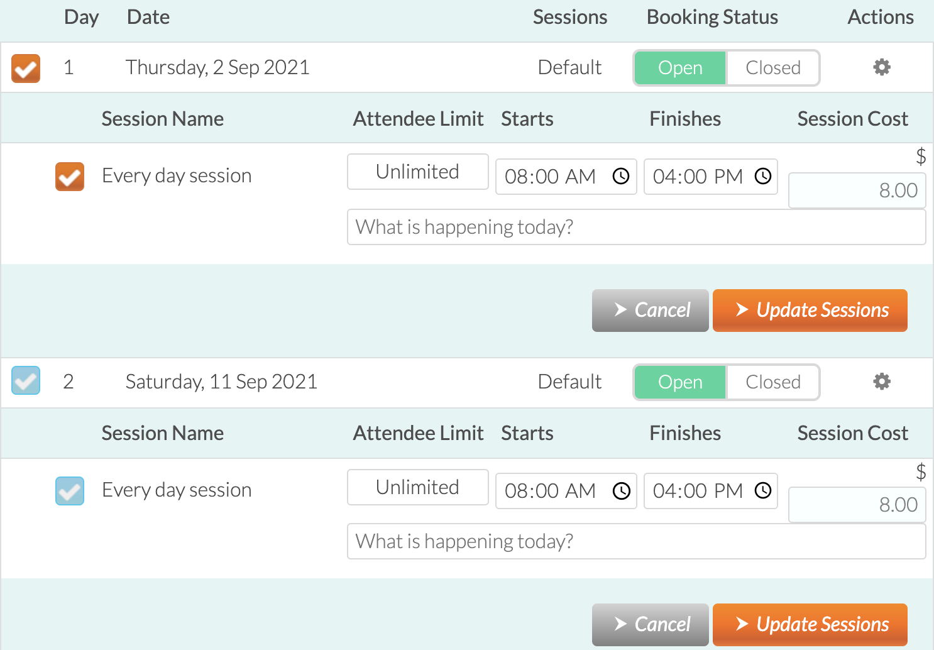Click the Day 2 'What is happening today?' field
Viewport: 934px width, 650px height.
point(637,541)
